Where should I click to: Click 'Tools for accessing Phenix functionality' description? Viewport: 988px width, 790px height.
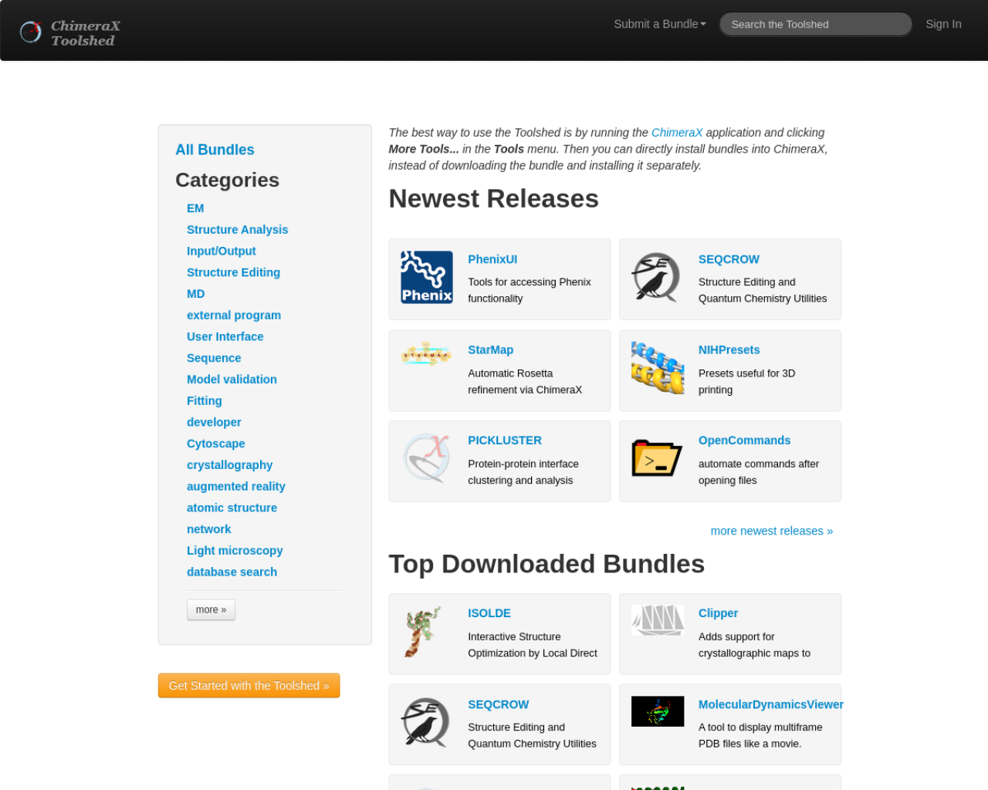[x=530, y=290]
